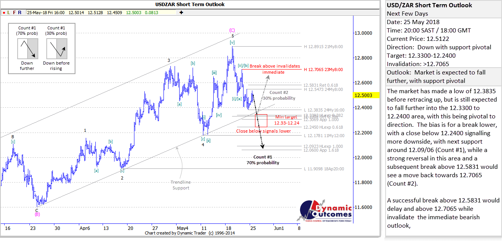Screen dimensions: 502x241
Task: Click the Date: 25 May 2018 line
Action: click(x=413, y=22)
